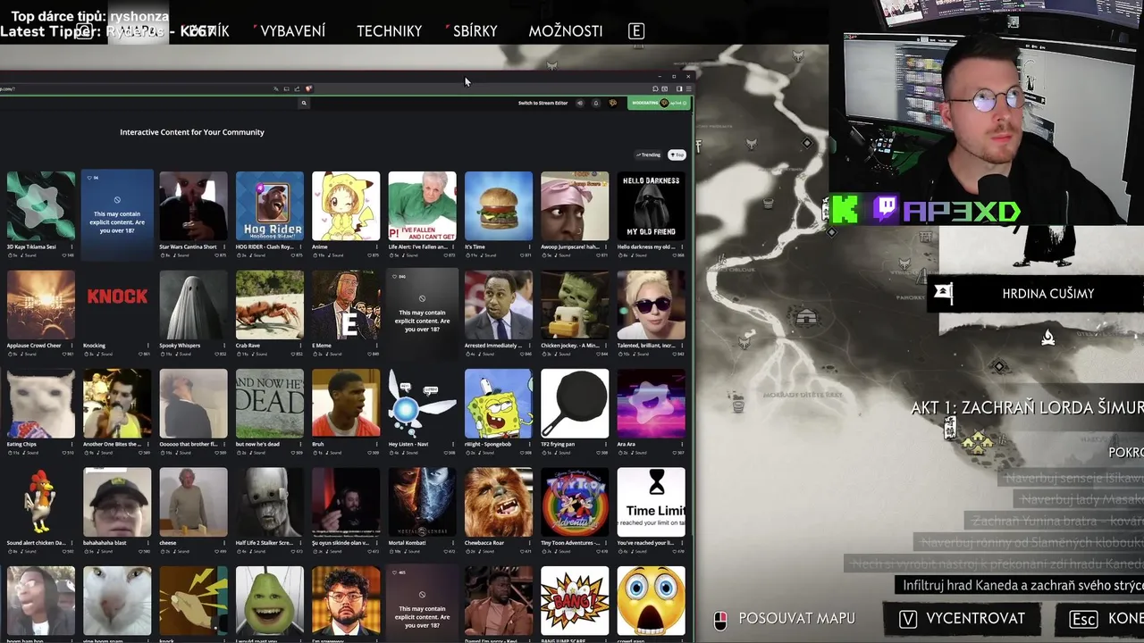Click the explicit content card next to Star Wars
The width and height of the screenshot is (1144, 643).
(x=117, y=214)
